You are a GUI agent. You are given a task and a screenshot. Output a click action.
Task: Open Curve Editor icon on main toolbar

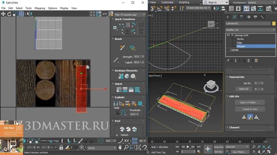click(253, 9)
